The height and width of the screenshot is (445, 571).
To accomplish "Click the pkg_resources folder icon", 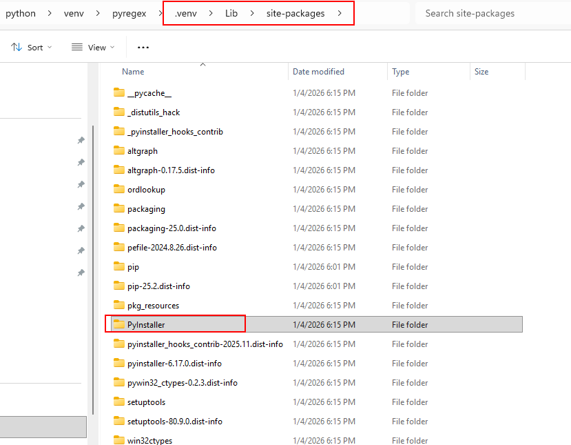I will pyautogui.click(x=119, y=305).
